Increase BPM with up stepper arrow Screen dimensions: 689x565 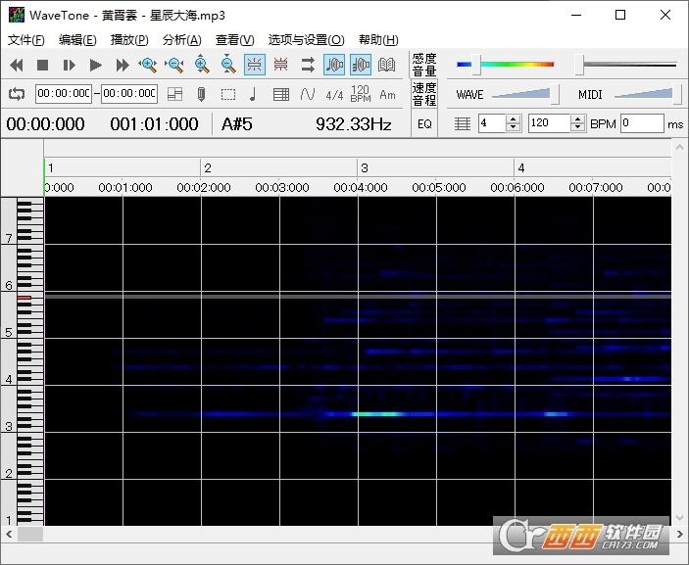tap(578, 118)
